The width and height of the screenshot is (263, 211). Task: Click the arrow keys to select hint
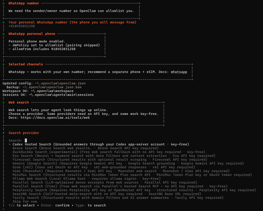pyautogui.click(x=22, y=205)
